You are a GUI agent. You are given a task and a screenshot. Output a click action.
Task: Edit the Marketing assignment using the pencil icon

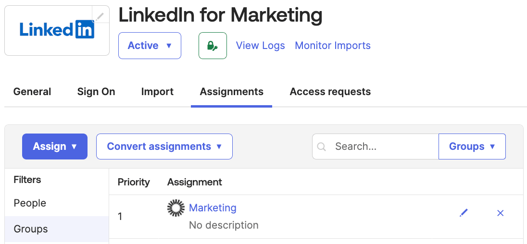pos(464,213)
